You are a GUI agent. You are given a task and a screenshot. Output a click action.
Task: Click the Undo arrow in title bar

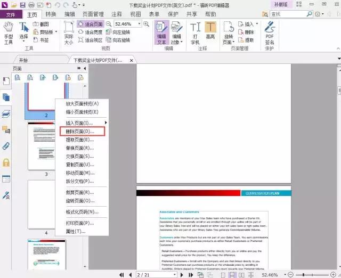click(x=58, y=5)
